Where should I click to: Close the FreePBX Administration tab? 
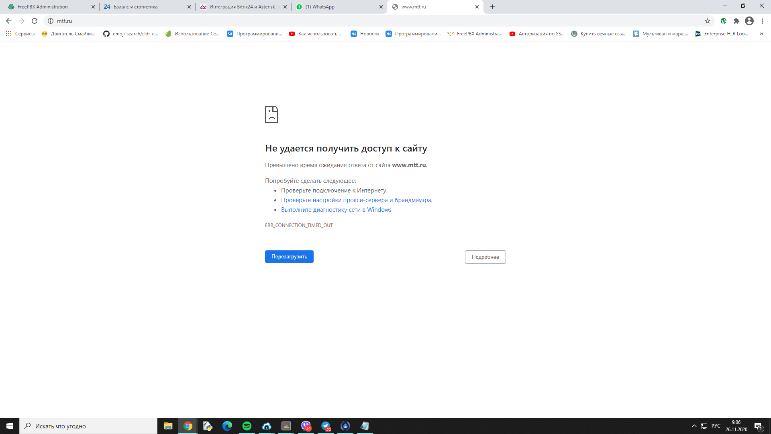(x=93, y=7)
